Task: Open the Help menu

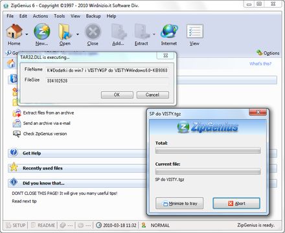Action: (111, 16)
